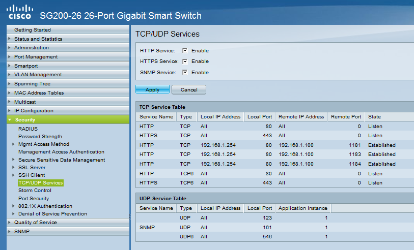The height and width of the screenshot is (250, 414).
Task: Expand Secure Sensitive Data Management arrow
Action: (13, 160)
